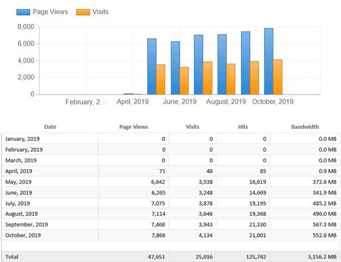The height and width of the screenshot is (262, 341).
Task: Click the 'October, 2019' chart axis label
Action: pyautogui.click(x=273, y=102)
